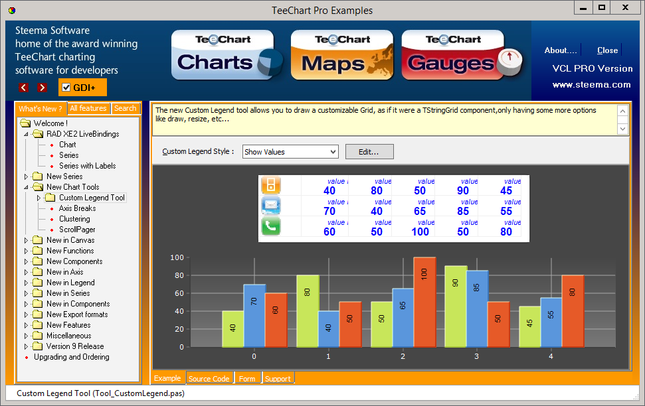Click the About... link
This screenshot has width=645, height=406.
click(560, 50)
